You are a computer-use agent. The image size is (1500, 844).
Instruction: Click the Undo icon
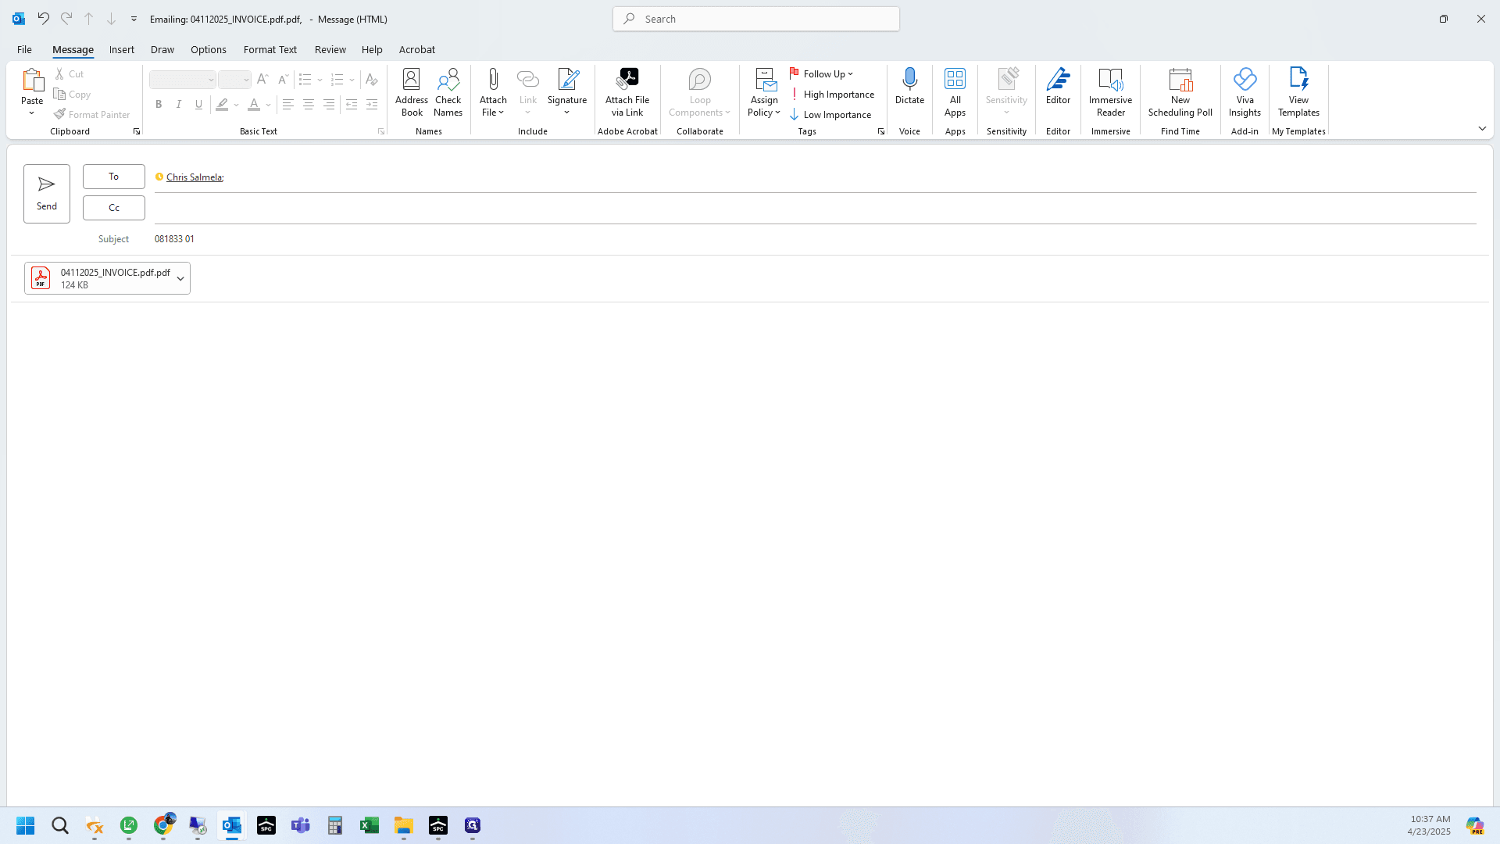[43, 18]
